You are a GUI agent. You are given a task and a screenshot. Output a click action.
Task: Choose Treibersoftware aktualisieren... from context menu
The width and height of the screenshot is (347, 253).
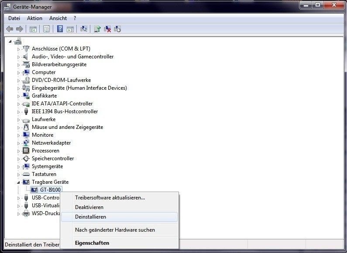pos(119,198)
